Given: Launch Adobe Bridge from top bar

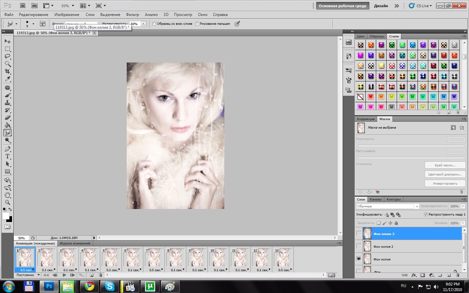Looking at the screenshot, I should point(22,6).
